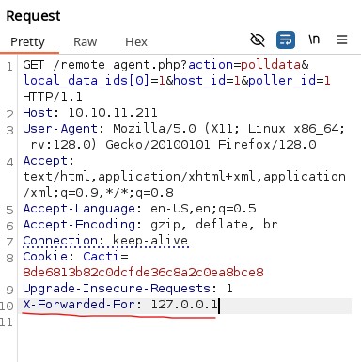Click the Accept-Encoding header line
The image size is (361, 362).
click(x=150, y=225)
